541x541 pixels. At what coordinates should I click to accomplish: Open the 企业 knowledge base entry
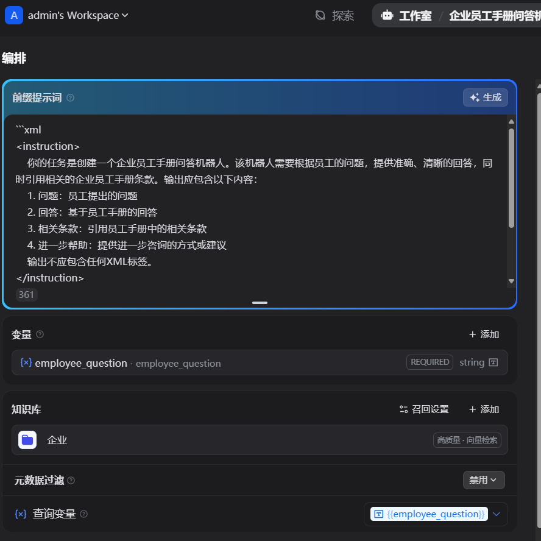260,440
